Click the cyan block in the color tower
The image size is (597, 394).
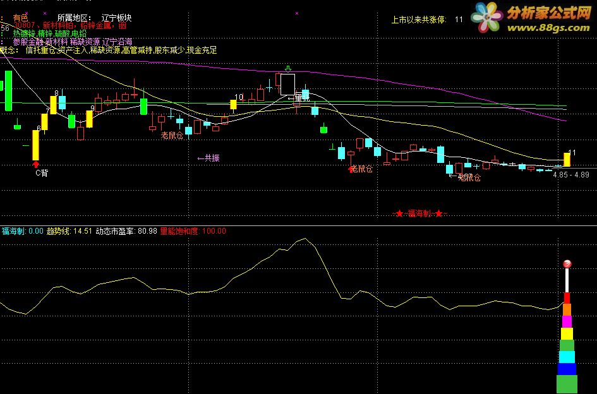coord(567,357)
